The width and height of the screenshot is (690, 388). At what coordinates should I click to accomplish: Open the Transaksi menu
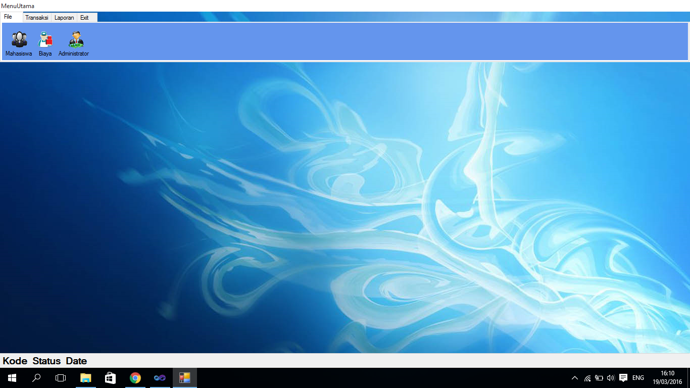[36, 17]
